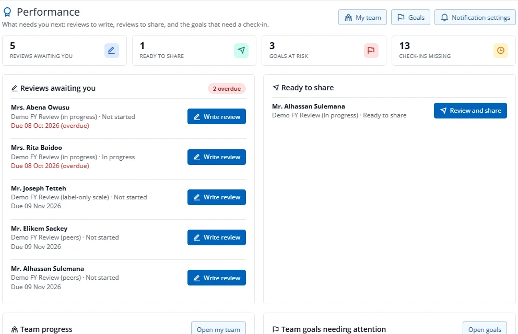Click 'Demo FY Review (in progress) · In progress' text

pyautogui.click(x=73, y=157)
